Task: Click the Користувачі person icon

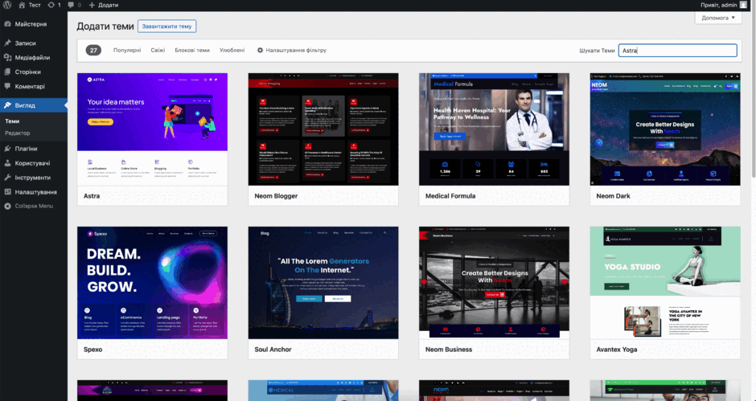Action: click(7, 163)
